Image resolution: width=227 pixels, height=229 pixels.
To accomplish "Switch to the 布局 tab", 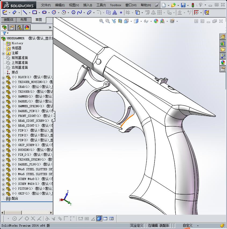I will [24, 20].
